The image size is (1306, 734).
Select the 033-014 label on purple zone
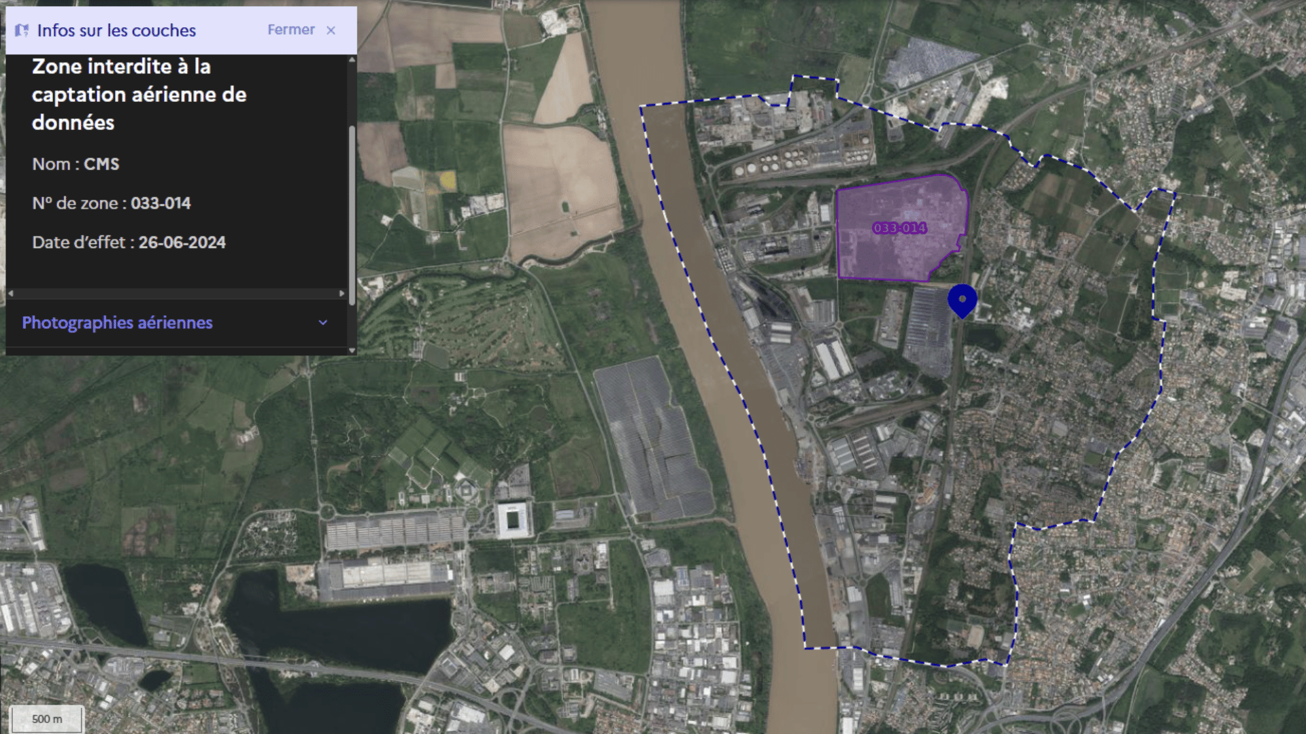click(x=899, y=228)
